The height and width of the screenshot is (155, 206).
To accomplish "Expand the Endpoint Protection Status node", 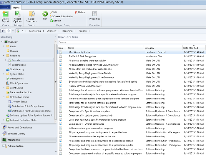I will 4,120.
